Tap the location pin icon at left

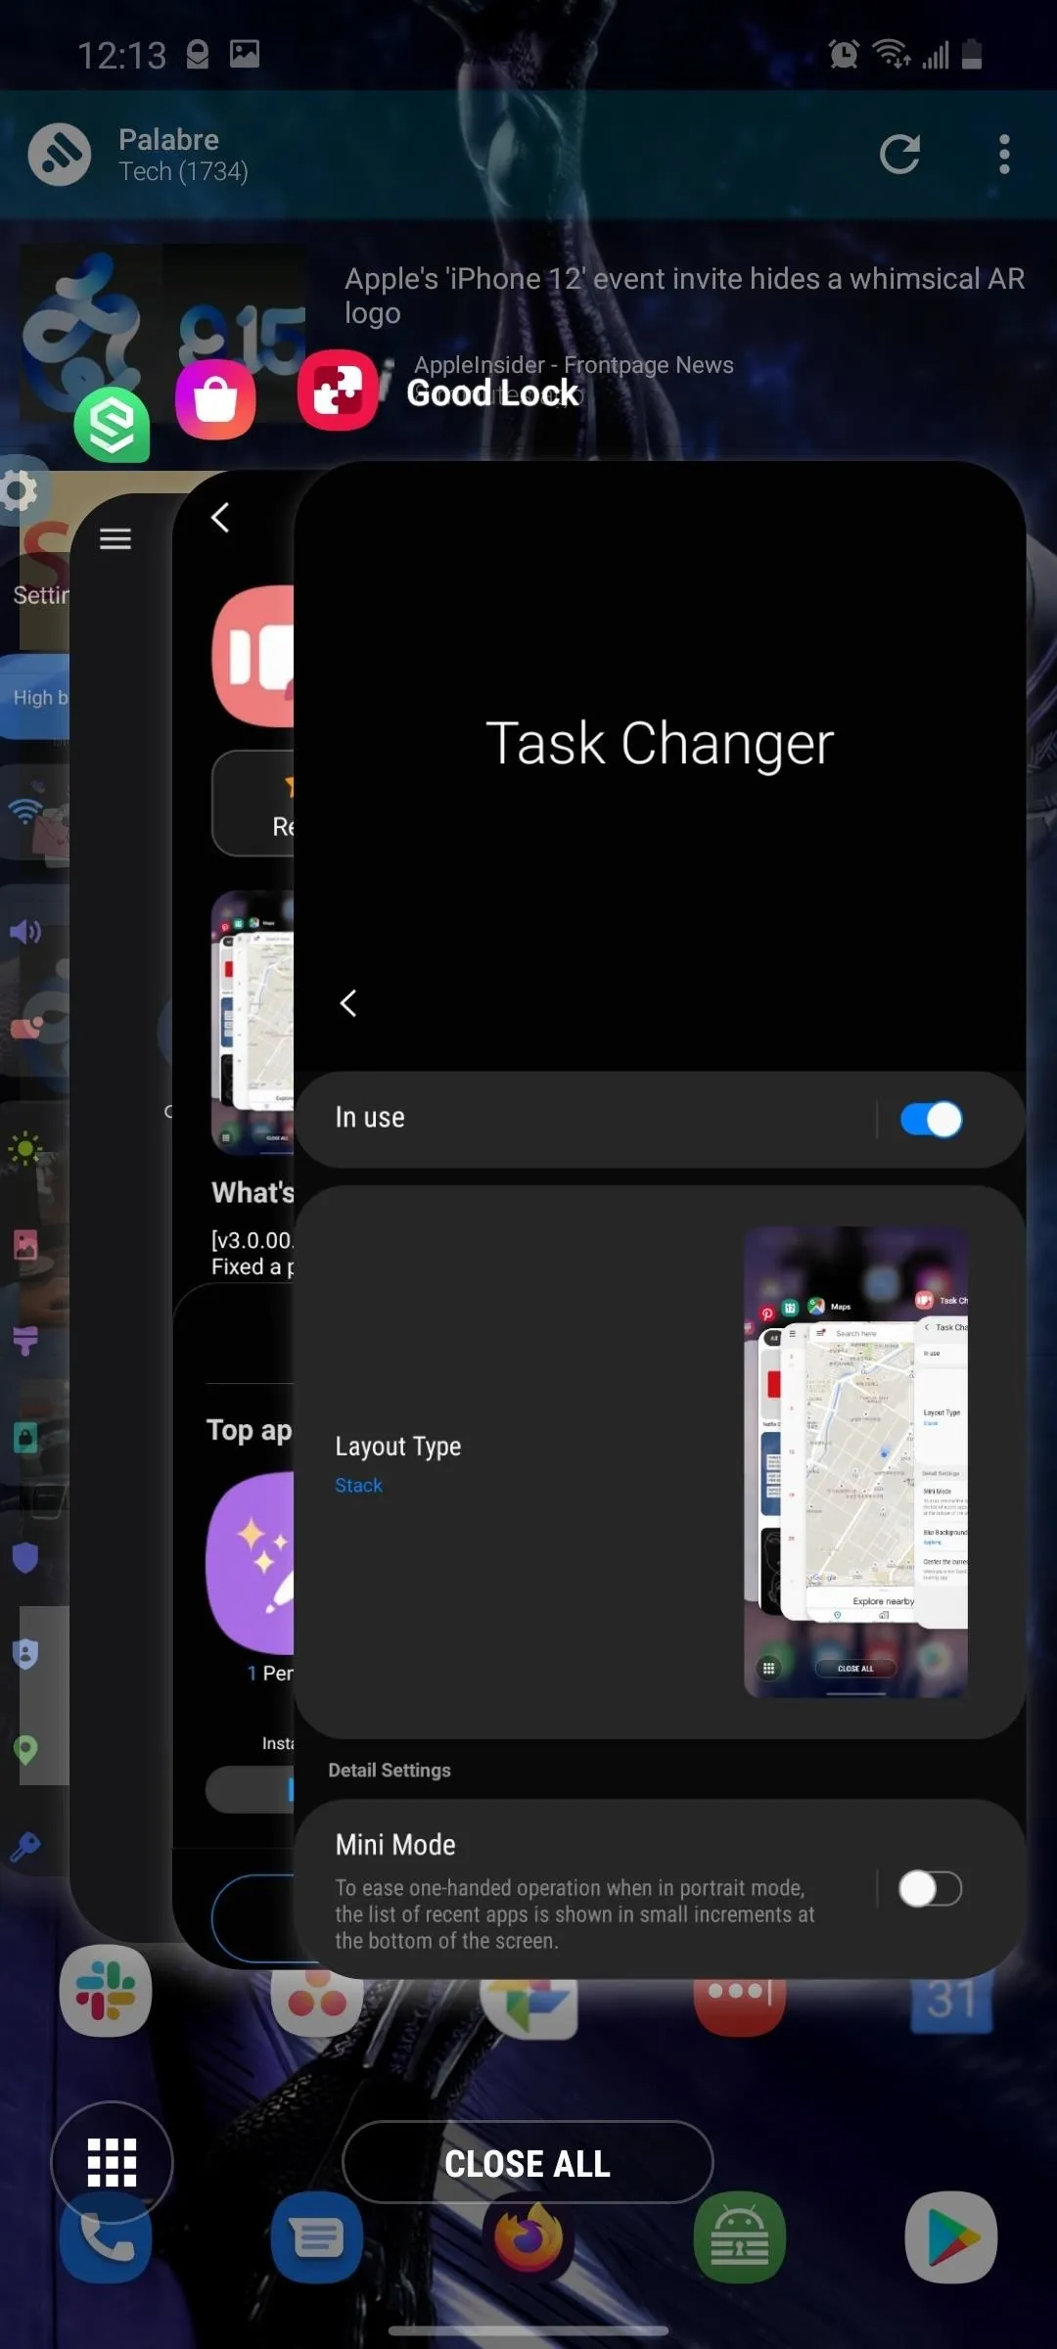(25, 1749)
